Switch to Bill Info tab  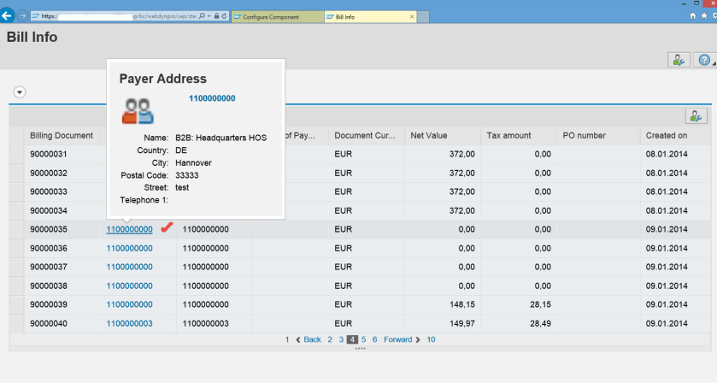(370, 17)
